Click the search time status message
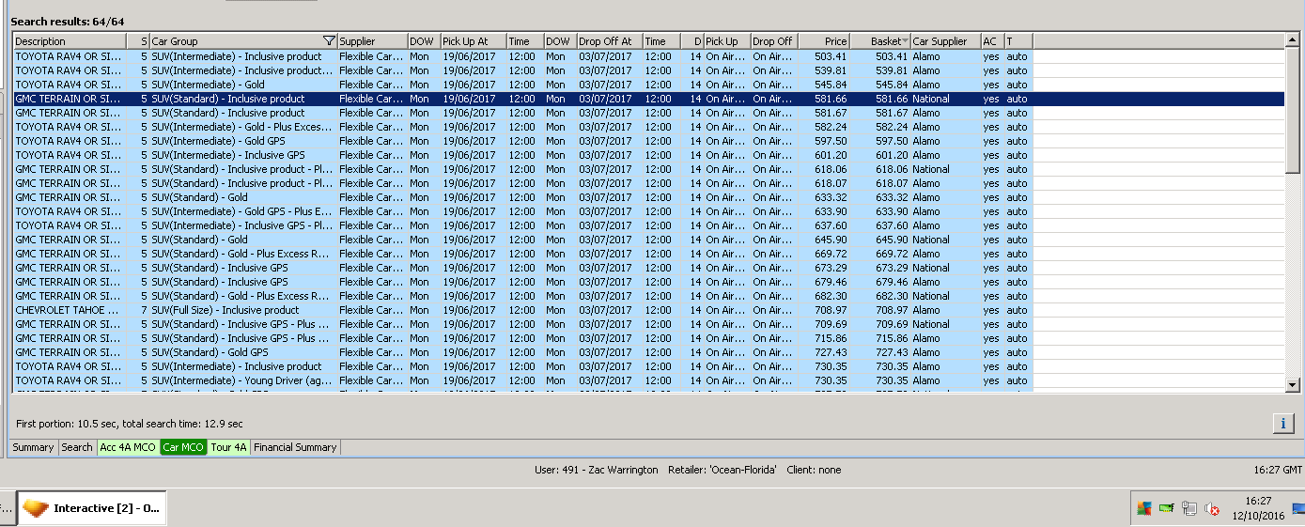The width and height of the screenshot is (1305, 527). tap(130, 424)
